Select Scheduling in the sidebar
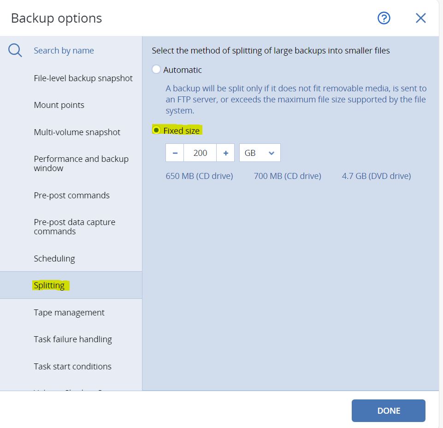The width and height of the screenshot is (443, 428). (x=54, y=259)
